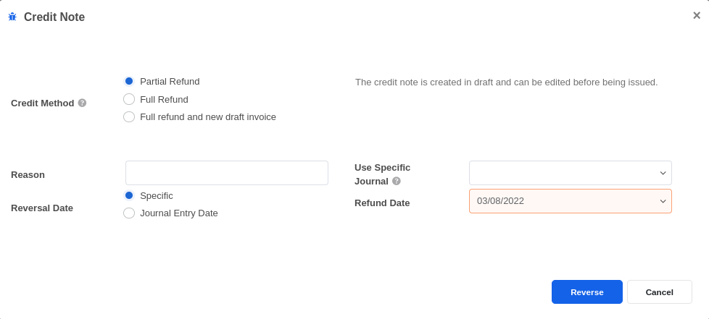
Task: Click into the Reason text field
Action: [x=226, y=173]
